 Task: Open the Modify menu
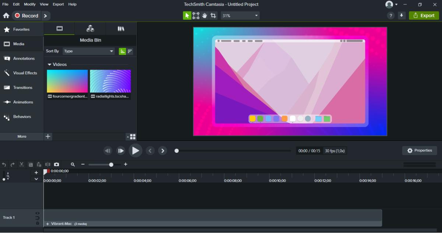[x=29, y=4]
